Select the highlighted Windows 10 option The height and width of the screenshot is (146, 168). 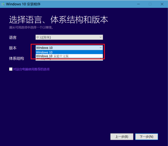69,52
